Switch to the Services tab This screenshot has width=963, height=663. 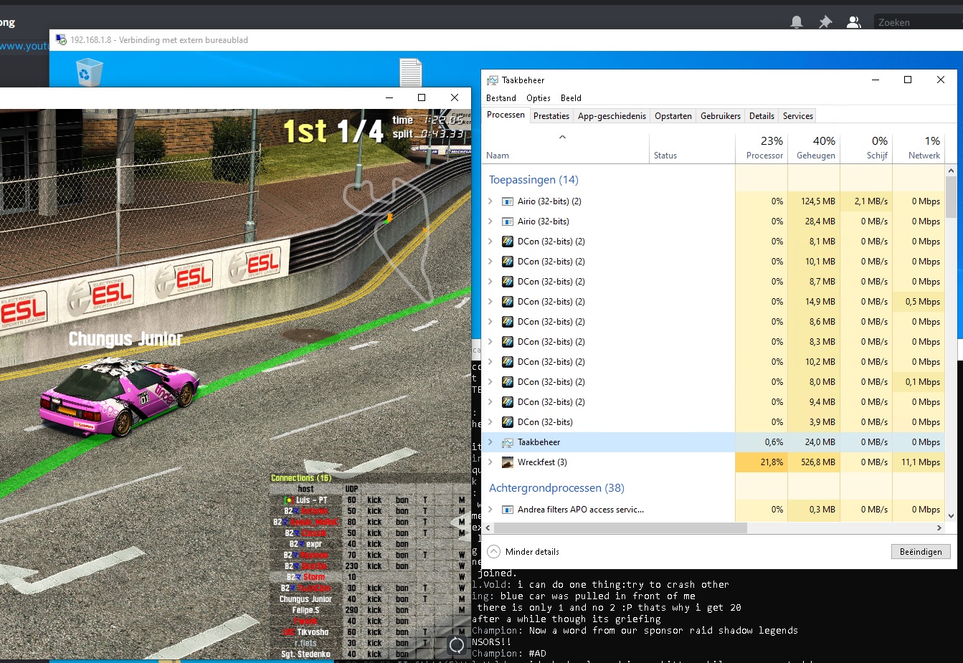[798, 116]
